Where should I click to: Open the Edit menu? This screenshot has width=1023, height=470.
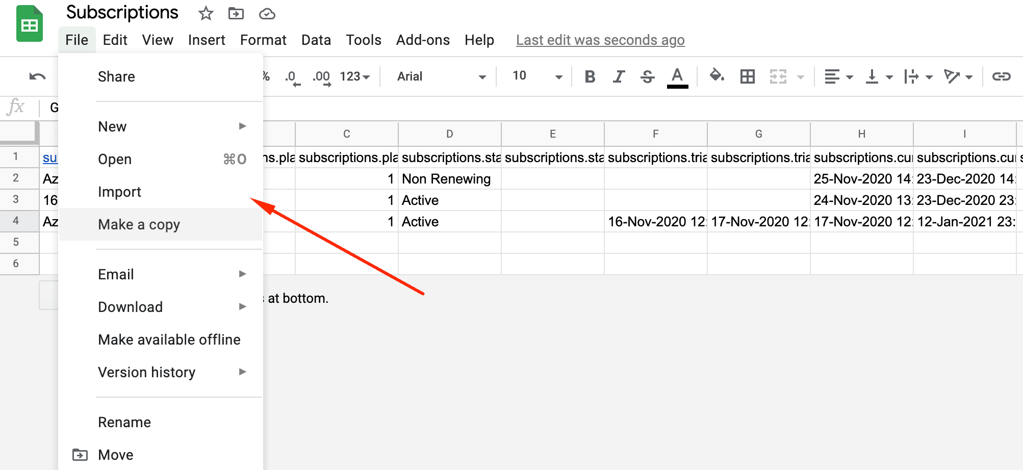click(x=115, y=40)
